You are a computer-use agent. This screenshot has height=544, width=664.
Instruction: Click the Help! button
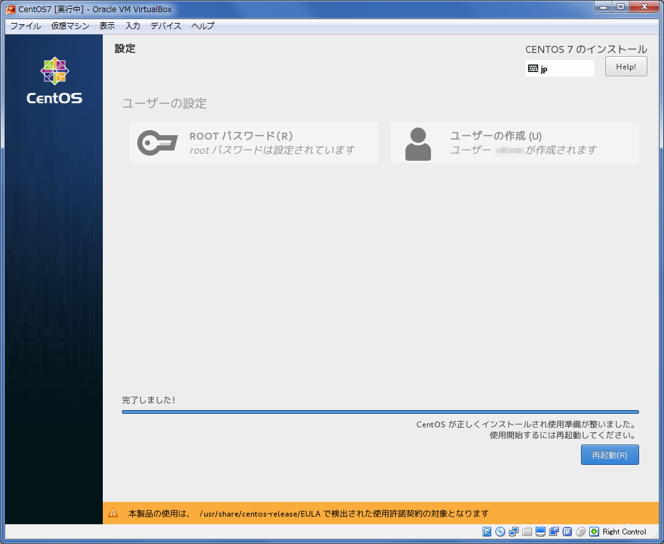point(626,67)
